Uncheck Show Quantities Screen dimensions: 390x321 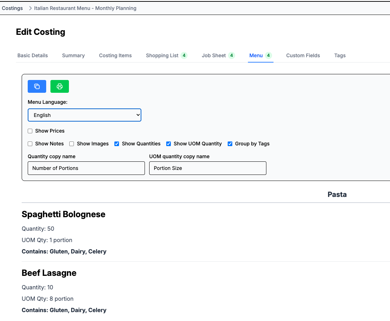coord(117,144)
